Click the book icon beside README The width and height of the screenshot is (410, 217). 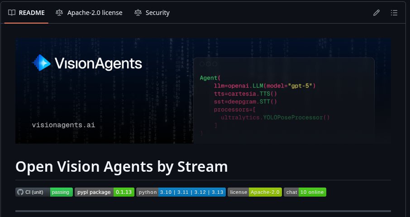pyautogui.click(x=12, y=13)
